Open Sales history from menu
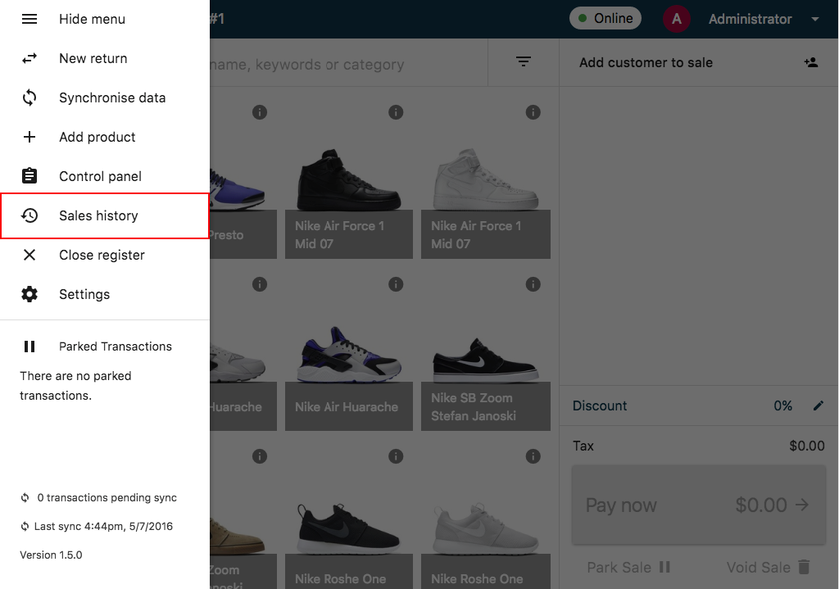The image size is (839, 589). point(105,215)
